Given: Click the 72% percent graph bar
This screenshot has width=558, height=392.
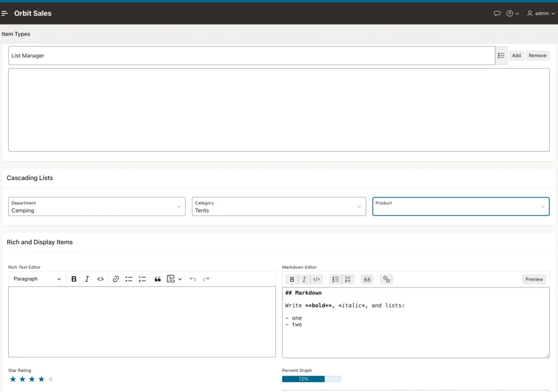Looking at the screenshot, I should pyautogui.click(x=311, y=379).
